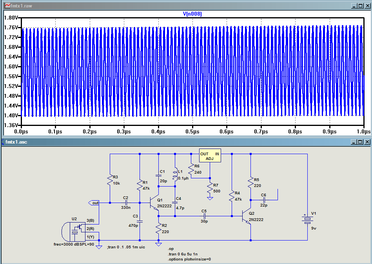Select transistor Q2 symbol
The width and height of the screenshot is (372, 264).
pyautogui.click(x=247, y=216)
